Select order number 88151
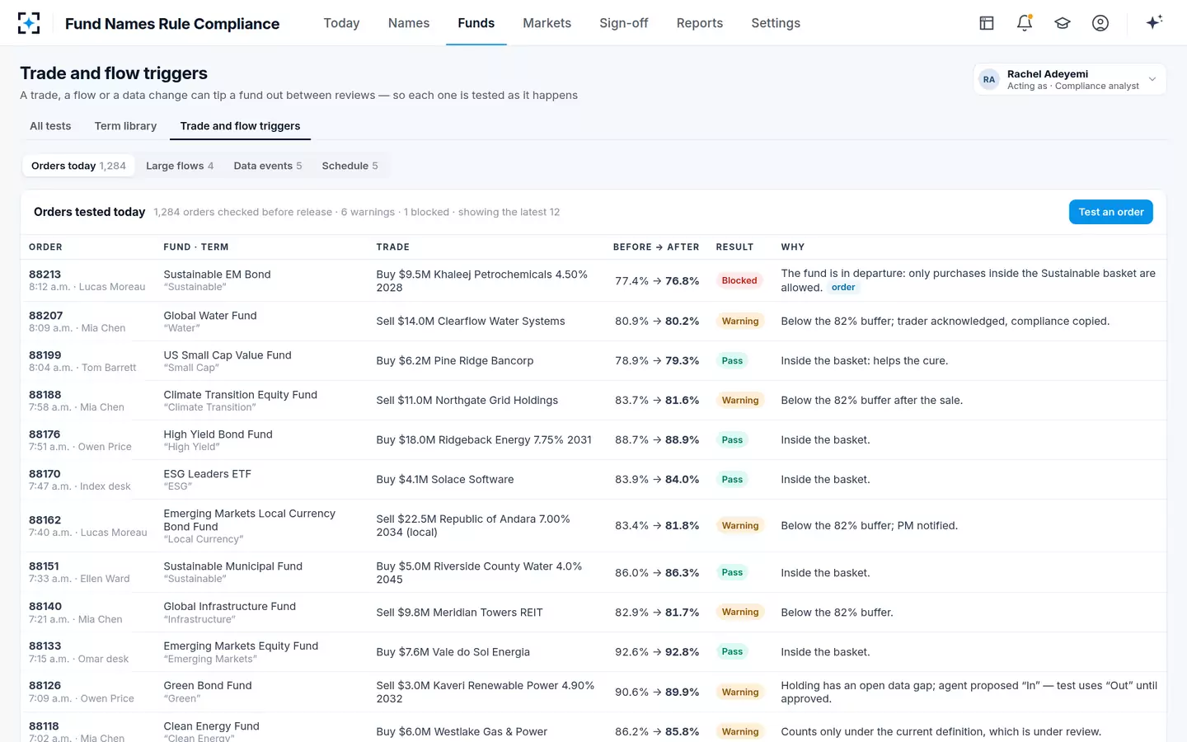1187x742 pixels. pos(44,566)
